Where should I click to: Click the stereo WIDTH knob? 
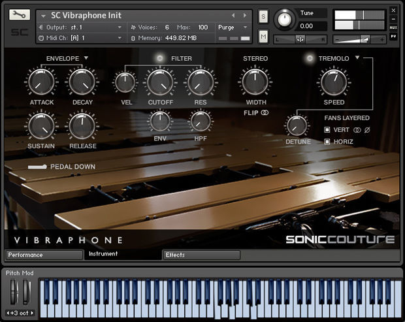pyautogui.click(x=255, y=82)
